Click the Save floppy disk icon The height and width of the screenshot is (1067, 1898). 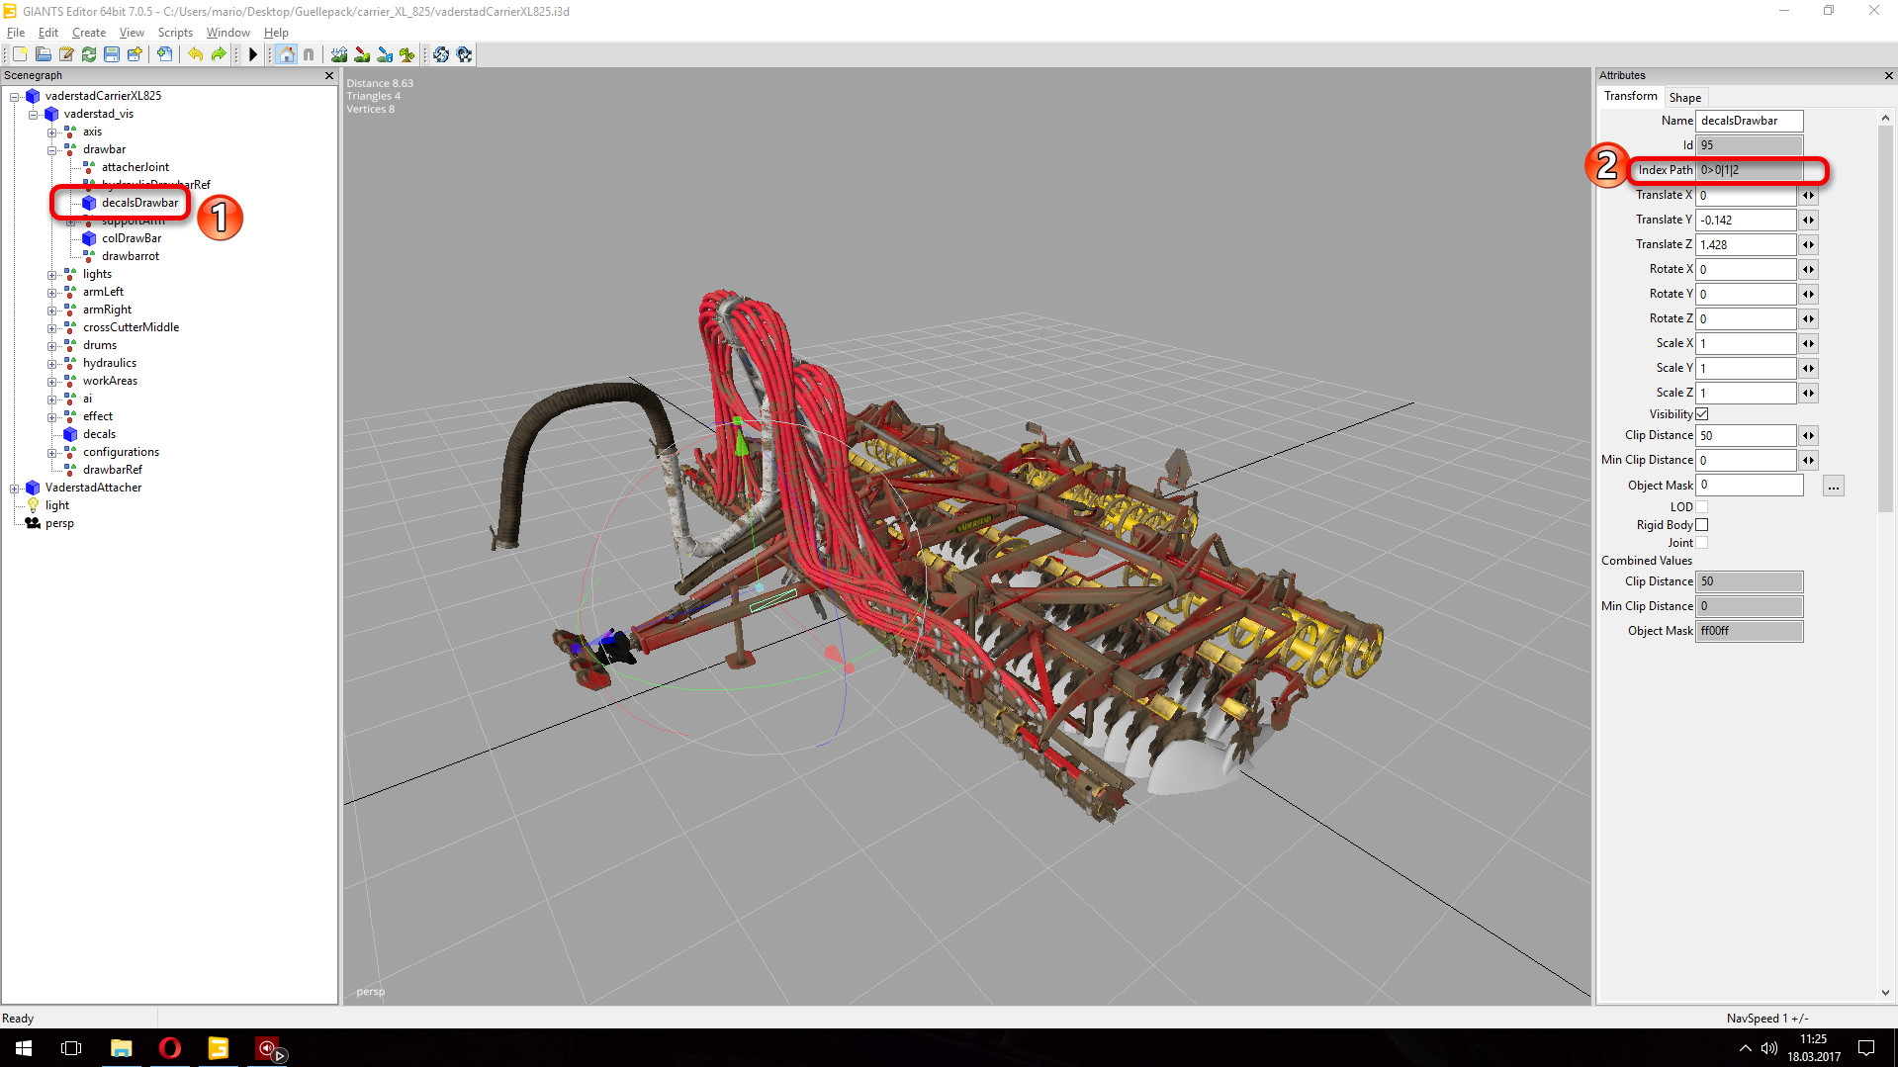point(112,54)
